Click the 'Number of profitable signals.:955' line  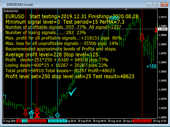tap(63, 27)
